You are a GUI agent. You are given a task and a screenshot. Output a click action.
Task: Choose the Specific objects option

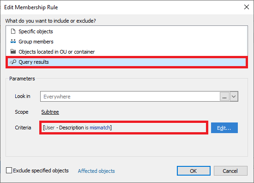[127, 31]
